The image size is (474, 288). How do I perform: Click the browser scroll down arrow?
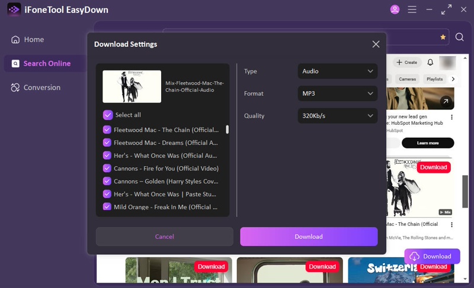coord(465,279)
